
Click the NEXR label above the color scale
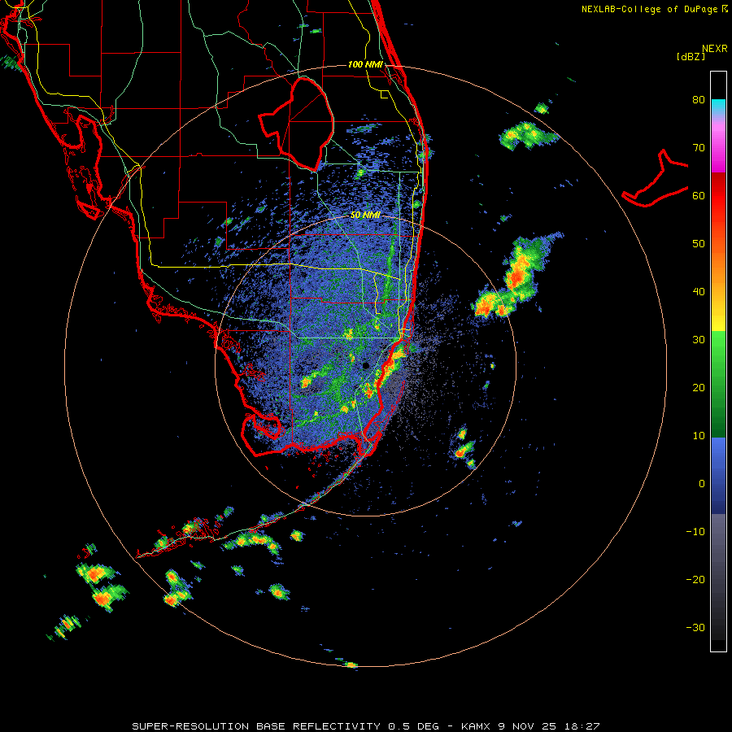point(714,48)
